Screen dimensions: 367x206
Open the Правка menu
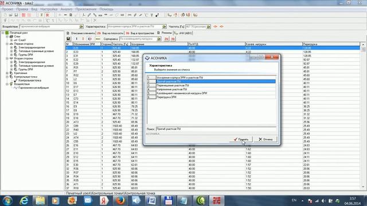coord(22,9)
